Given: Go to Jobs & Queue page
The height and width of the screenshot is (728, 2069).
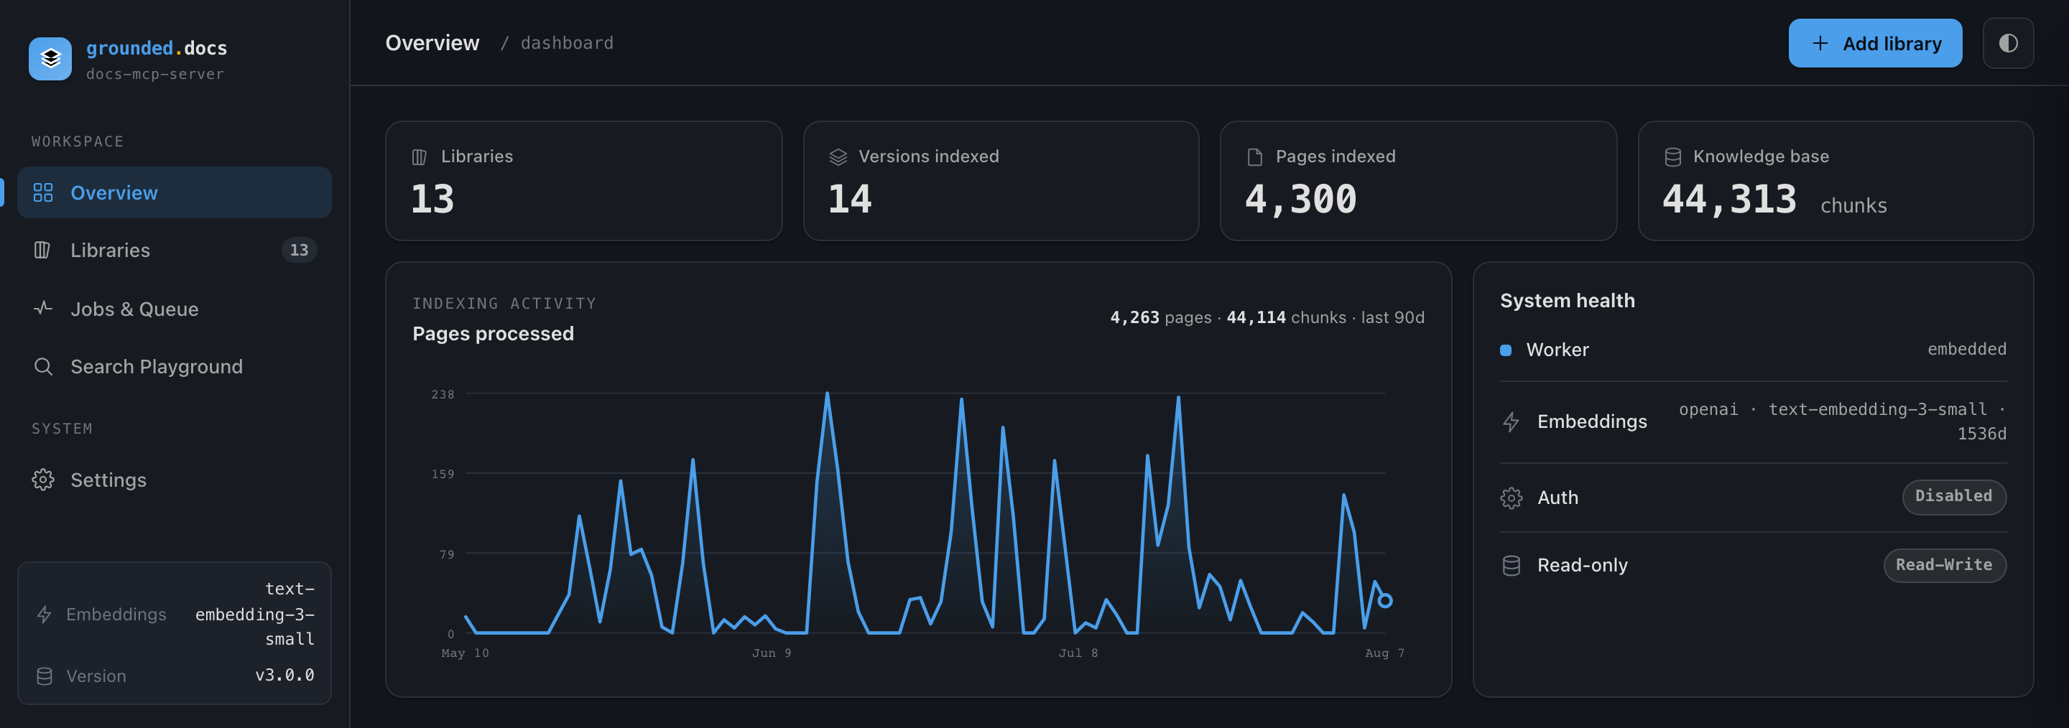Looking at the screenshot, I should [x=175, y=309].
